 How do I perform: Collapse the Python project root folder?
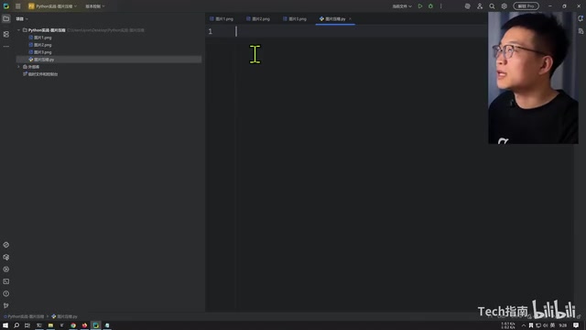(x=18, y=30)
